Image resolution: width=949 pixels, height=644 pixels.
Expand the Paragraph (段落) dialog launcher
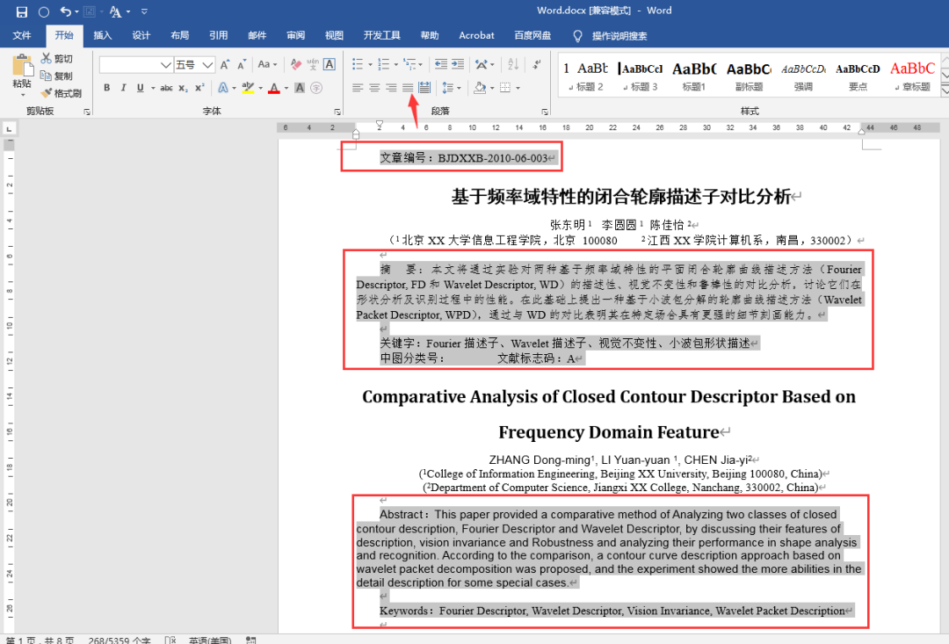pyautogui.click(x=546, y=112)
